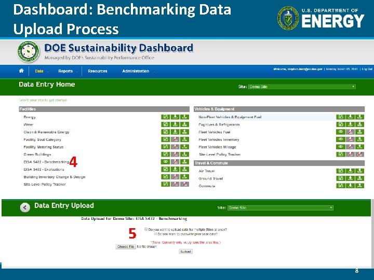Click edit icon for Facilities Site-Level Policy Tracker
The height and width of the screenshot is (280, 374).
166,184
